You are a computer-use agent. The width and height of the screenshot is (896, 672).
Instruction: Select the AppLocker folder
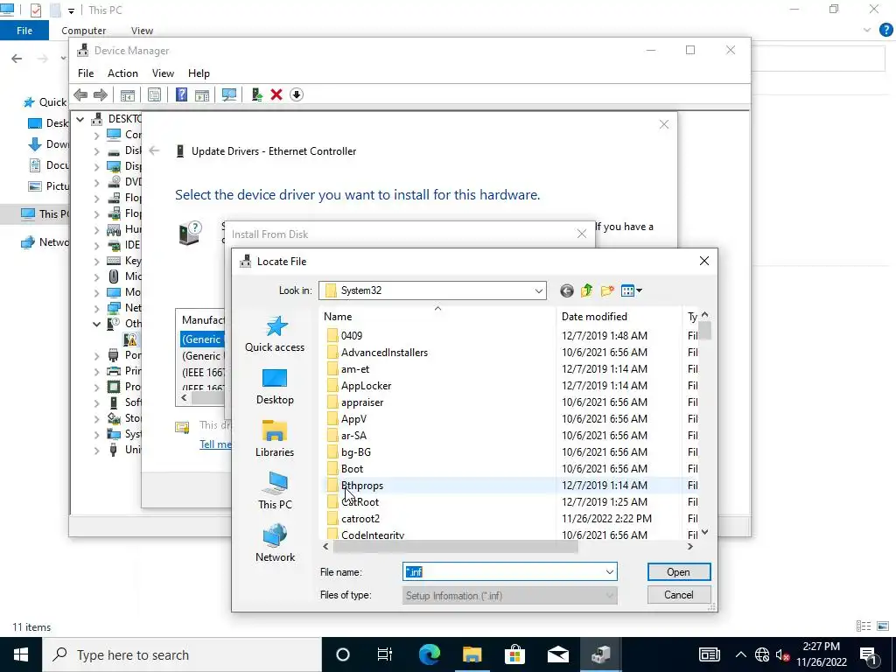[x=367, y=386]
